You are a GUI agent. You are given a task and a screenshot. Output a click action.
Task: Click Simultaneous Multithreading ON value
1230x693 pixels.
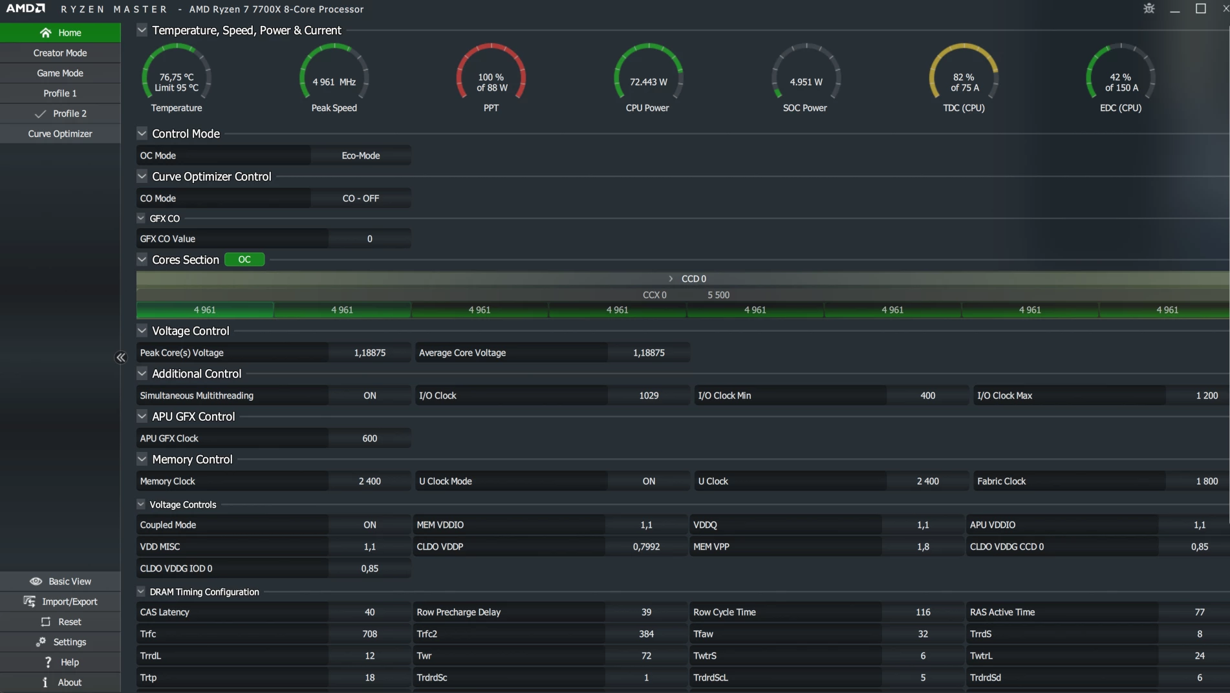(370, 396)
